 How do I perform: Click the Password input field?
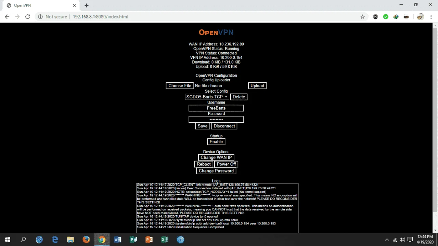[216, 119]
